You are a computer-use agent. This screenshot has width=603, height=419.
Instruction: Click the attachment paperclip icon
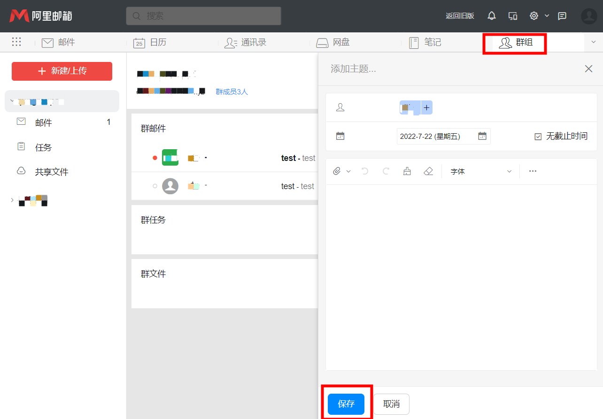[337, 171]
